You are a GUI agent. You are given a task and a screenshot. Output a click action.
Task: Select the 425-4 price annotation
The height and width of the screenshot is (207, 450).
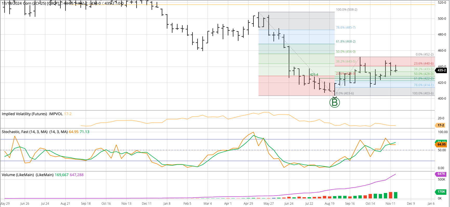pos(314,75)
